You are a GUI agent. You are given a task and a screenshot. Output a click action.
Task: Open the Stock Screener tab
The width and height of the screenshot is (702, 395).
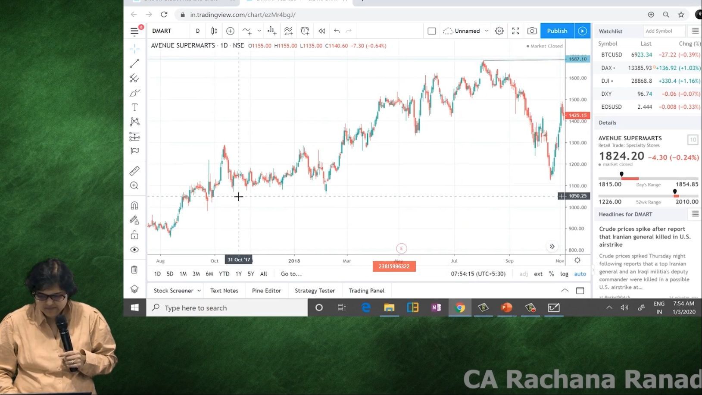click(x=174, y=291)
